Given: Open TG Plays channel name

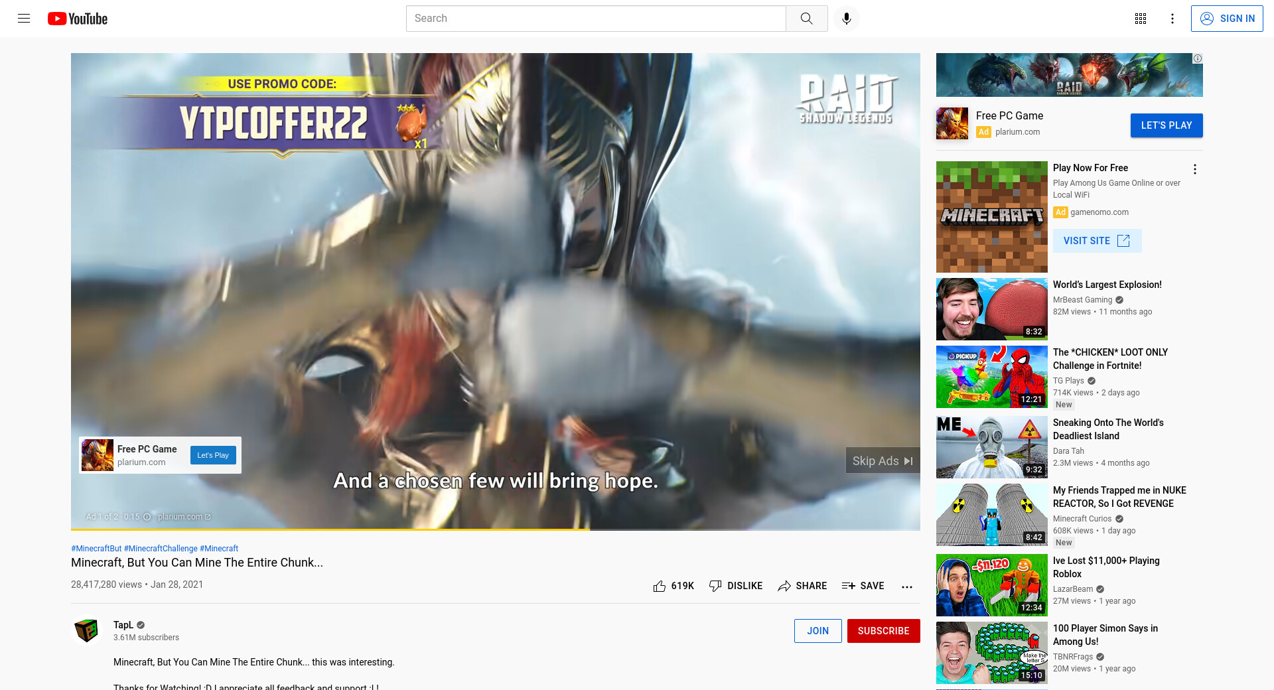Looking at the screenshot, I should tap(1068, 381).
